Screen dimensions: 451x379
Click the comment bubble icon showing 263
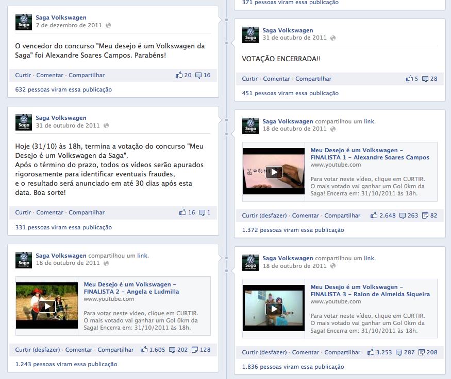403,216
